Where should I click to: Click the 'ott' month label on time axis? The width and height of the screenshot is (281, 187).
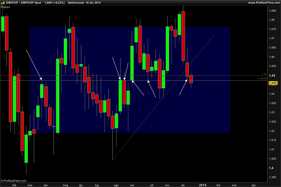[x=152, y=185]
